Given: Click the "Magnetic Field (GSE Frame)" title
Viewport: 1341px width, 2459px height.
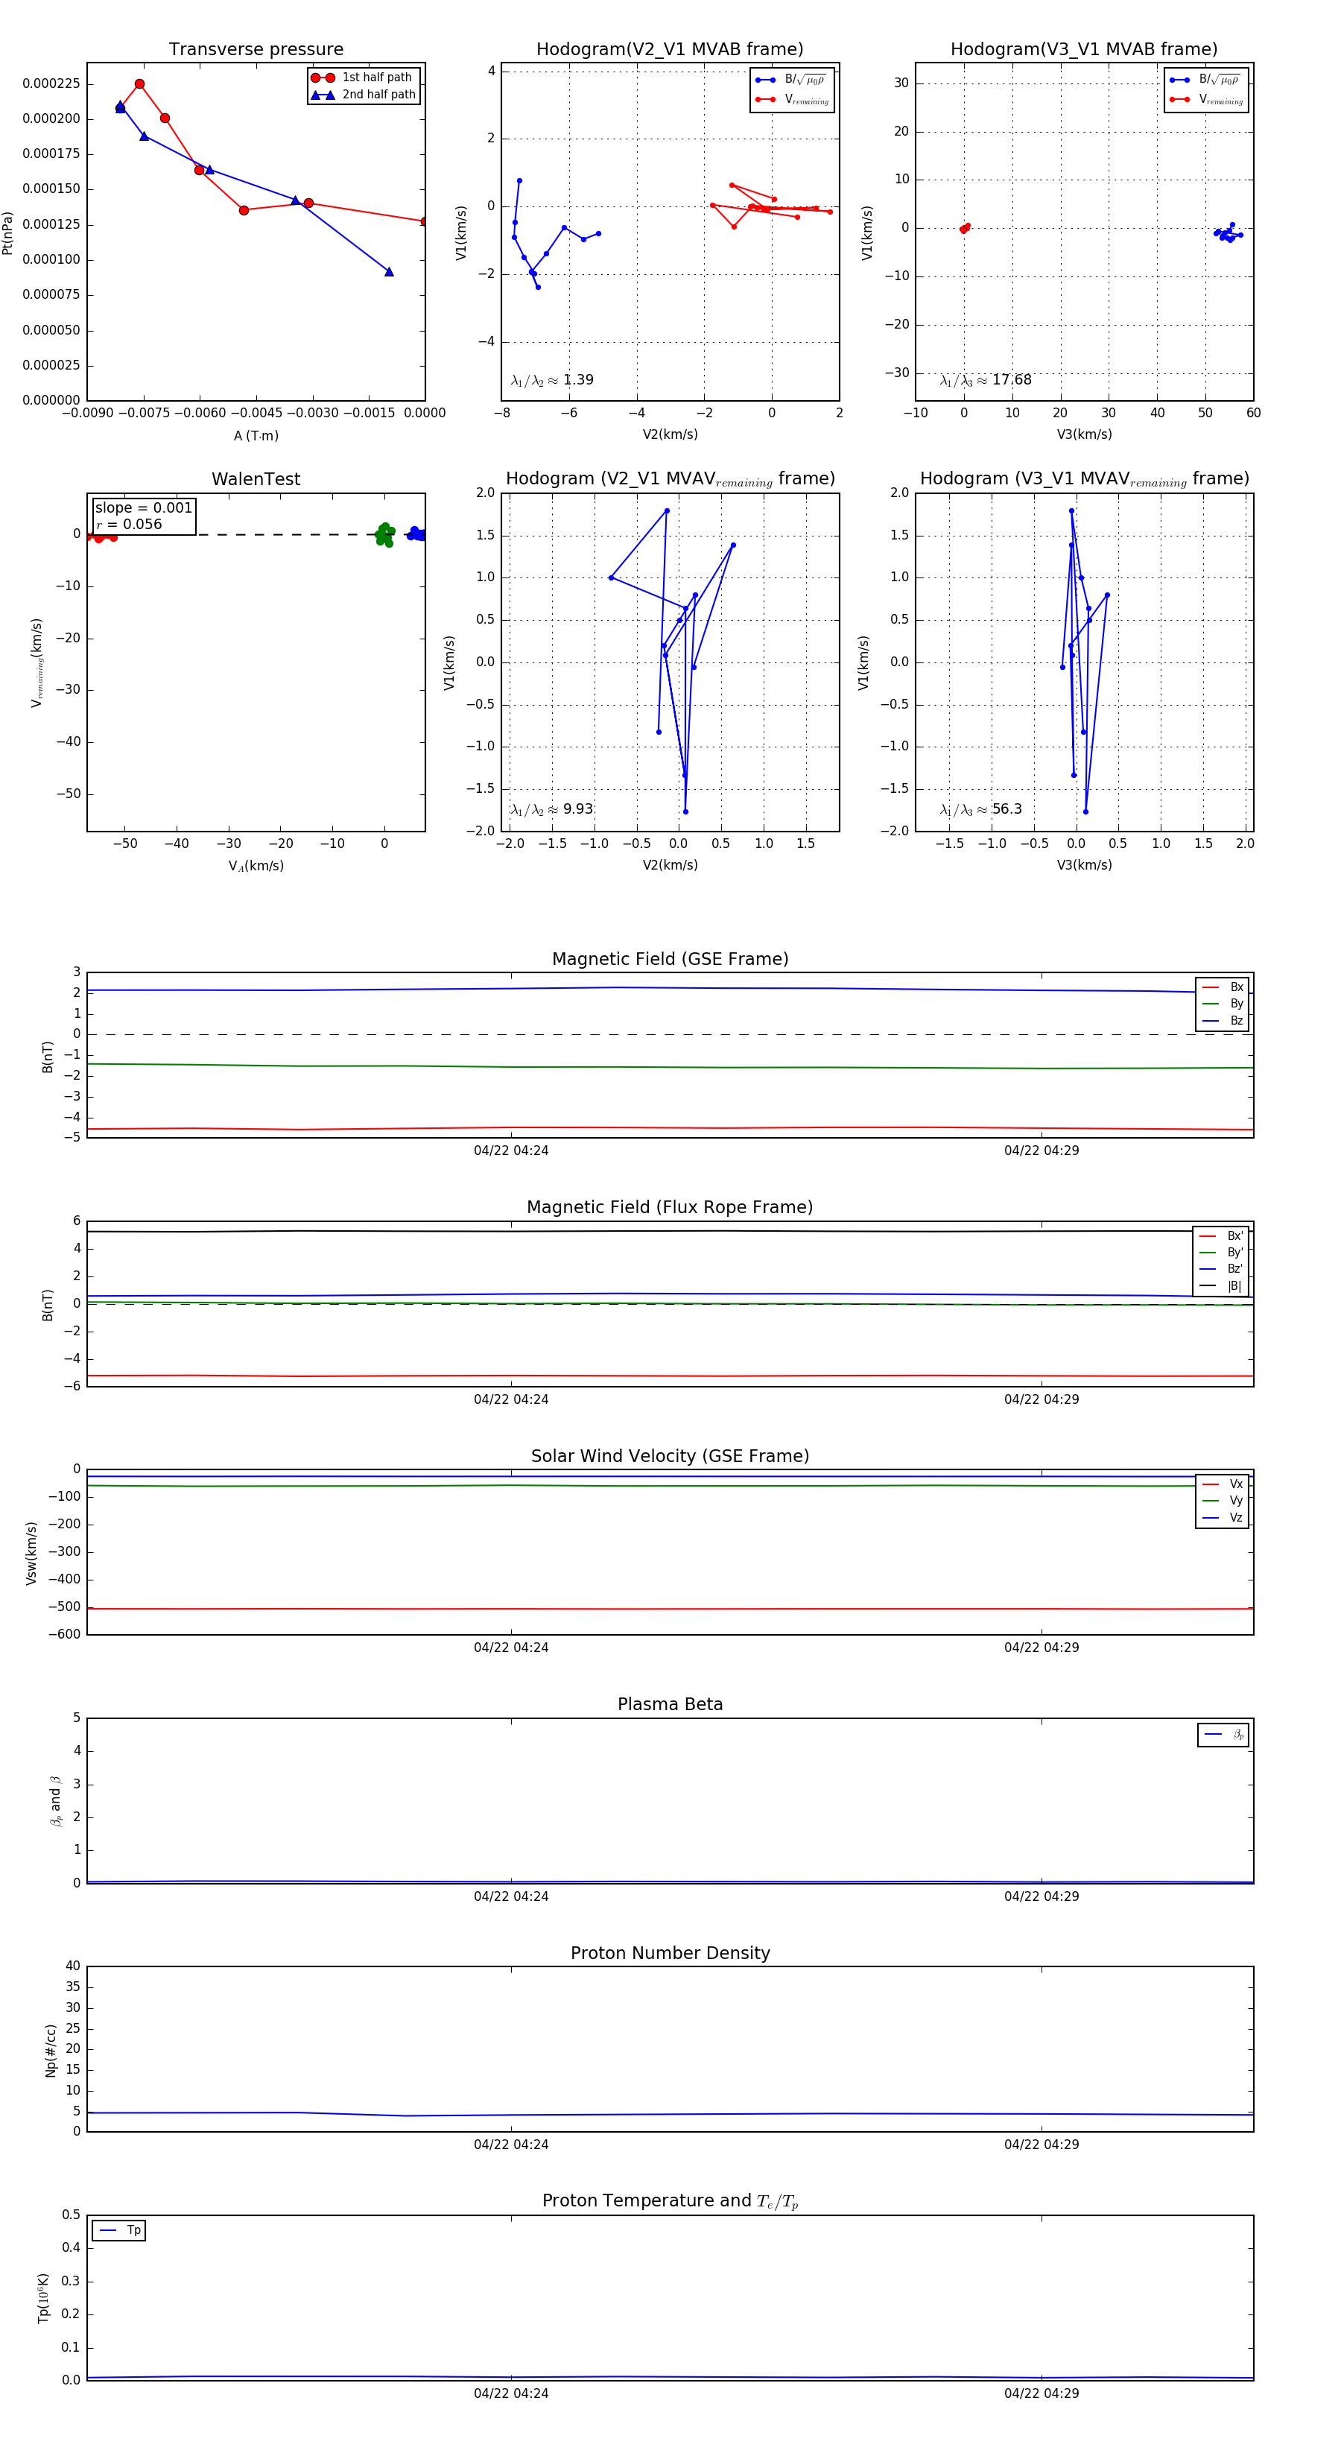Looking at the screenshot, I should click(x=670, y=958).
